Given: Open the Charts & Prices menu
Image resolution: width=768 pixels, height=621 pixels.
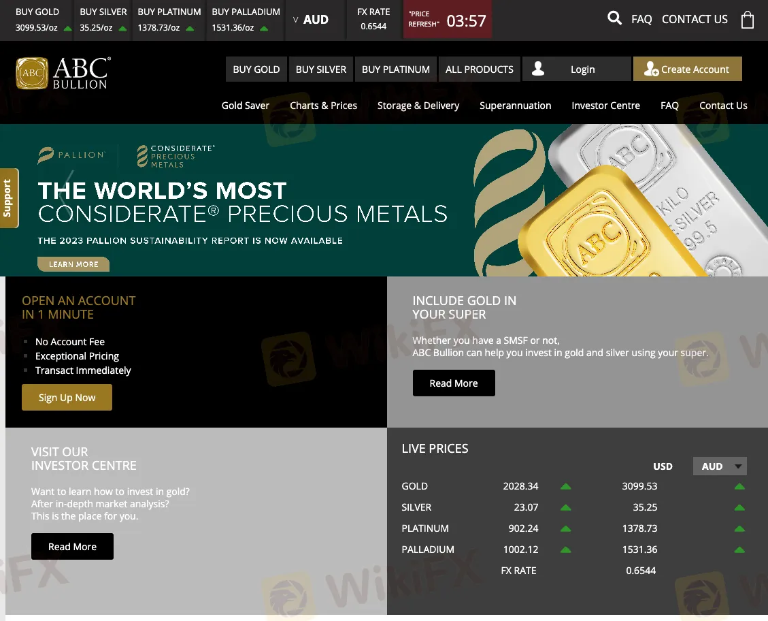Looking at the screenshot, I should pos(323,106).
